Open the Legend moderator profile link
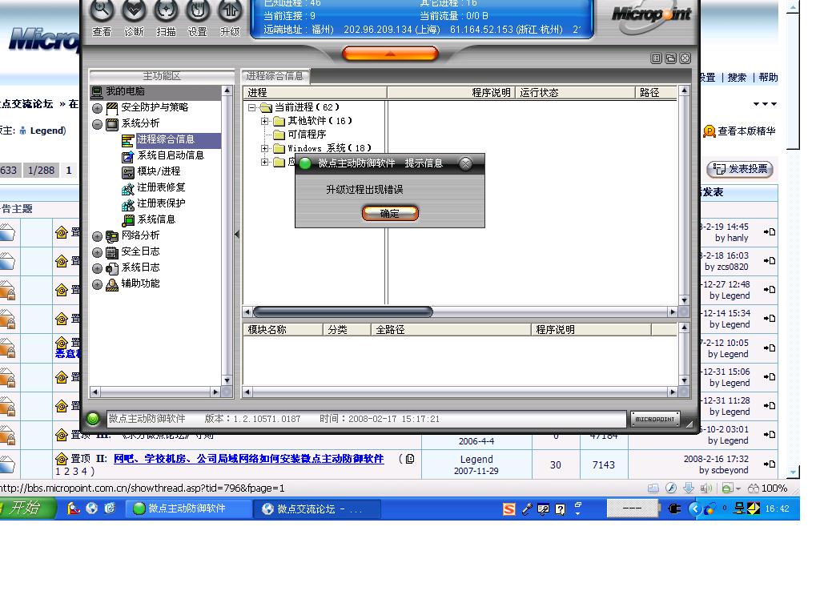This screenshot has height=615, width=820. click(46, 131)
